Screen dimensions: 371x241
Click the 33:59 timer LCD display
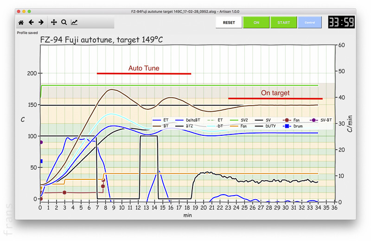(341, 22)
